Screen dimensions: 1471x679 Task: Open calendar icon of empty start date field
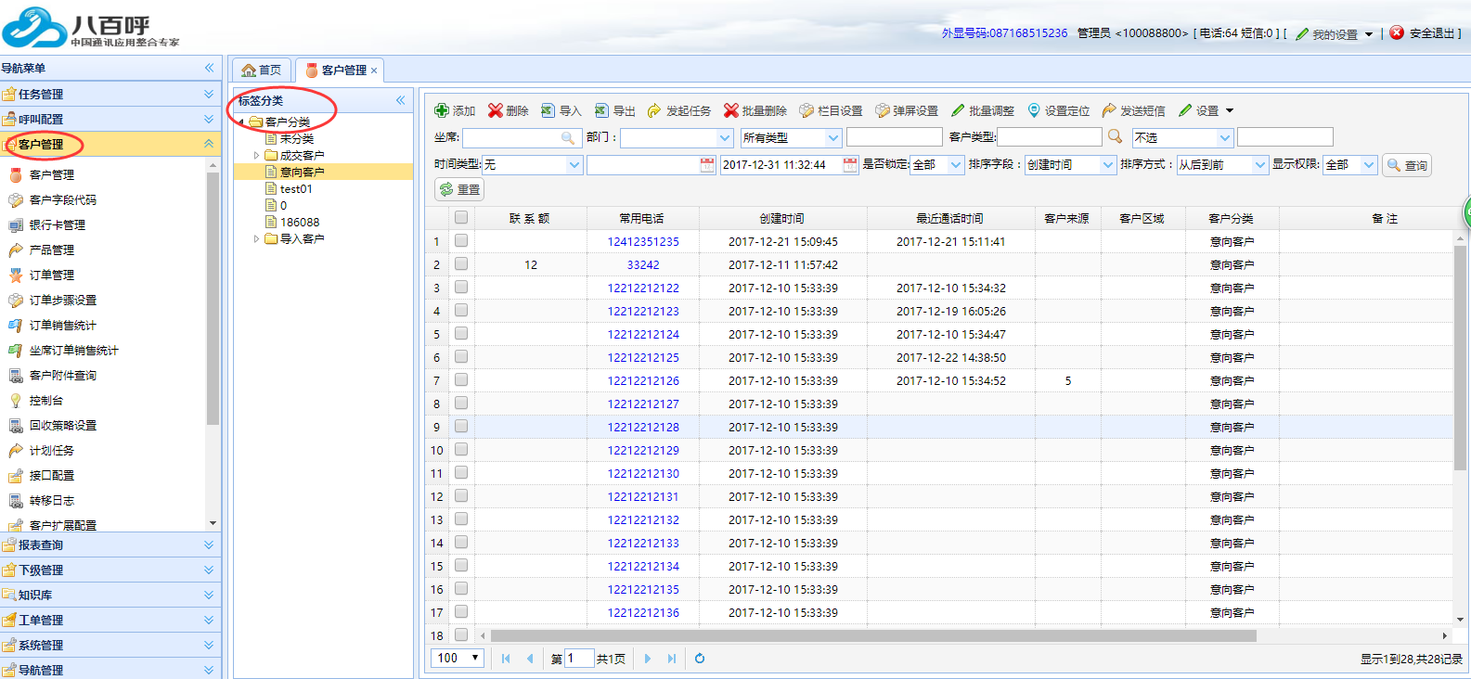[707, 164]
